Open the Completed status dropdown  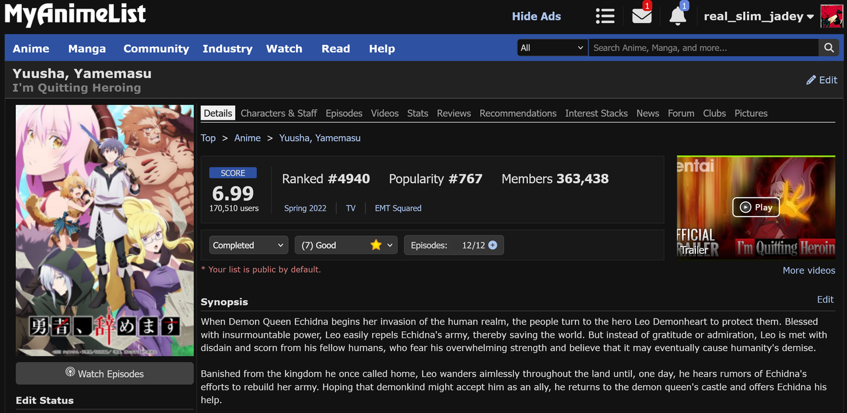[x=248, y=245]
